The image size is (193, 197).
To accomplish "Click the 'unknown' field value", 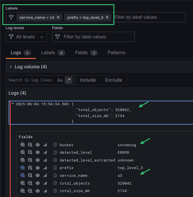I will pos(126,160).
